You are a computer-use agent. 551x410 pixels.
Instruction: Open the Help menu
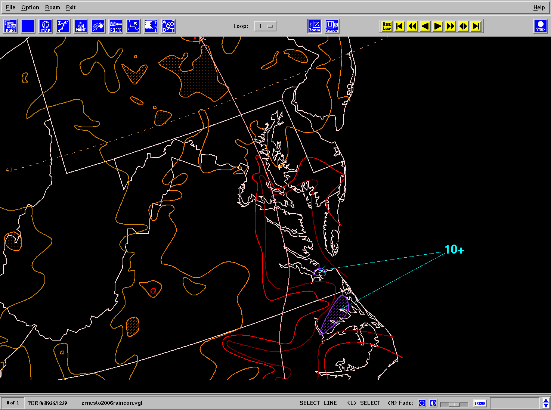coord(539,7)
